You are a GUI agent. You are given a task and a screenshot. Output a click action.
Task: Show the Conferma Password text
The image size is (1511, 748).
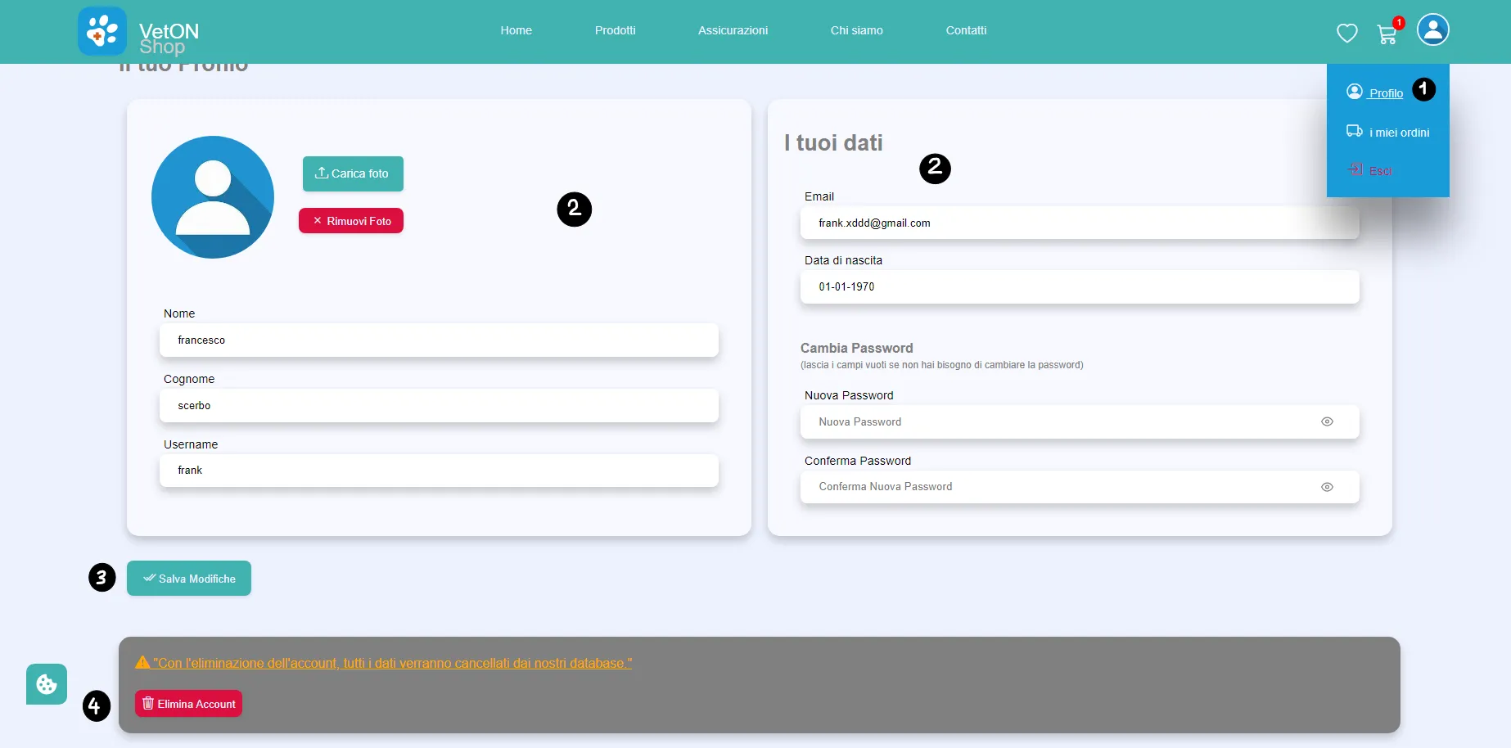pos(1327,487)
